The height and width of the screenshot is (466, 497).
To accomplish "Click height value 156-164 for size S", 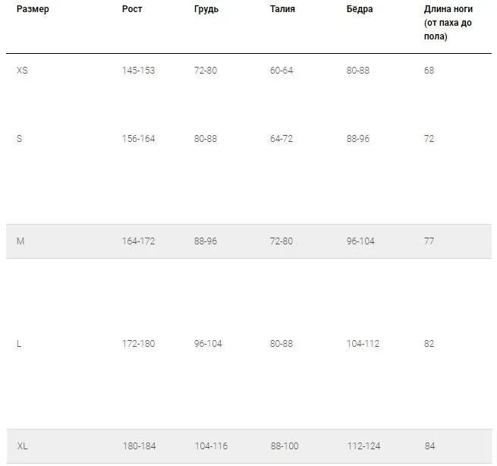I will pos(138,139).
